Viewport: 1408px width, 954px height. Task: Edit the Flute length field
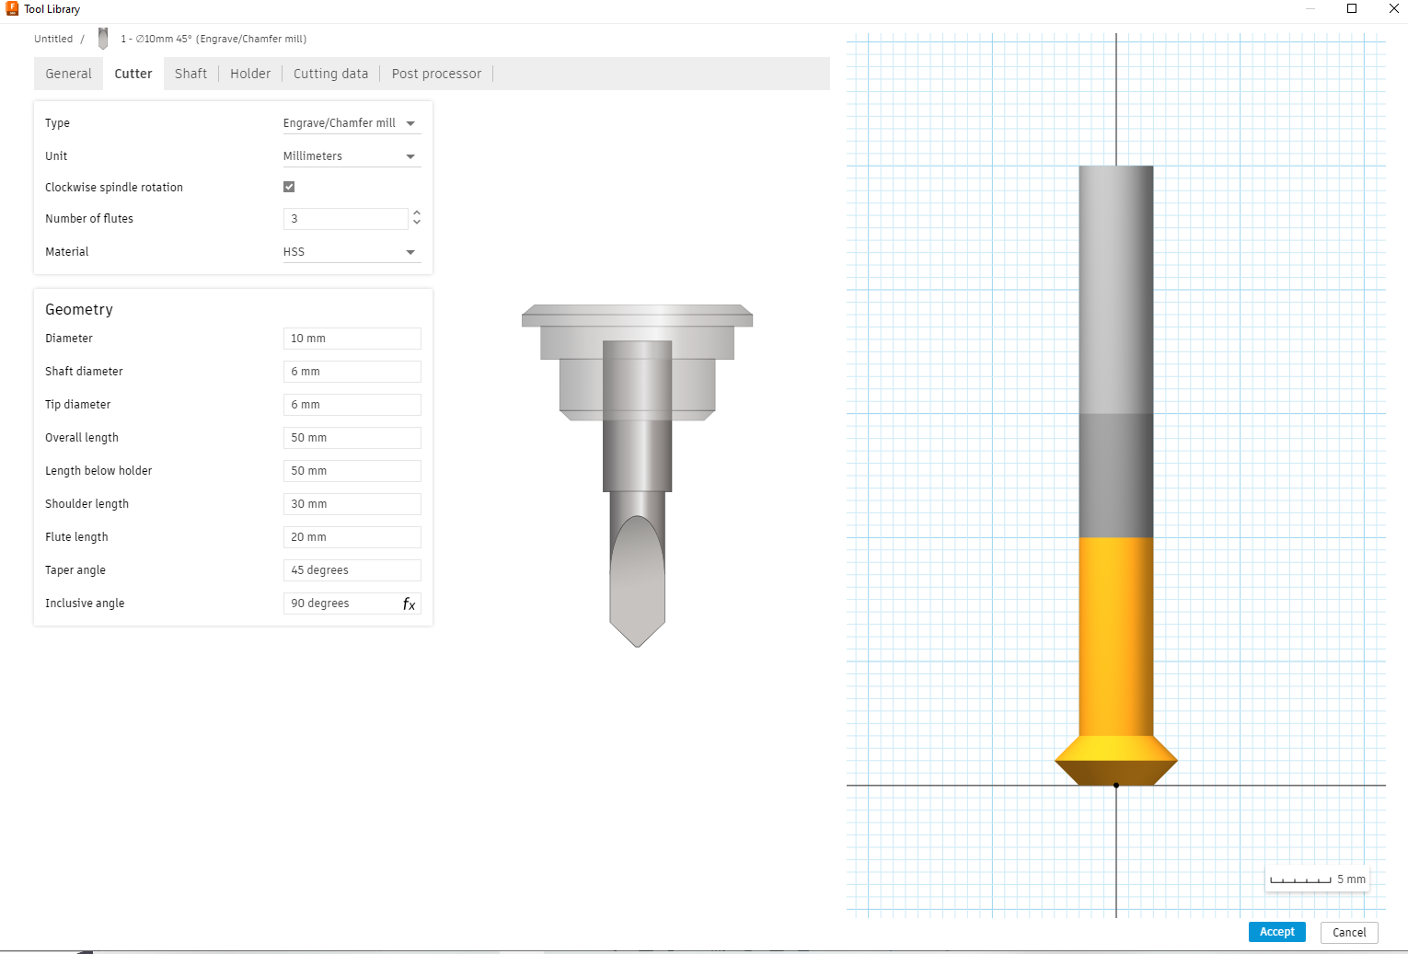point(352,537)
